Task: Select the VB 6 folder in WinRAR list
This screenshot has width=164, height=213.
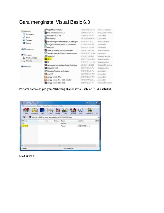Action: (25, 126)
